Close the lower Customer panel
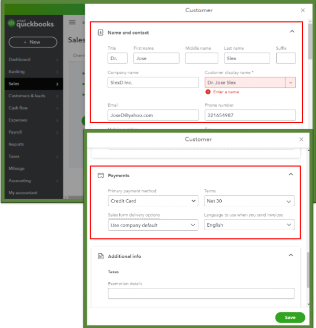The image size is (316, 328). pyautogui.click(x=301, y=140)
